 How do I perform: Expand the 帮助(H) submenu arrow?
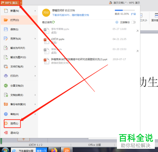pos(35,114)
